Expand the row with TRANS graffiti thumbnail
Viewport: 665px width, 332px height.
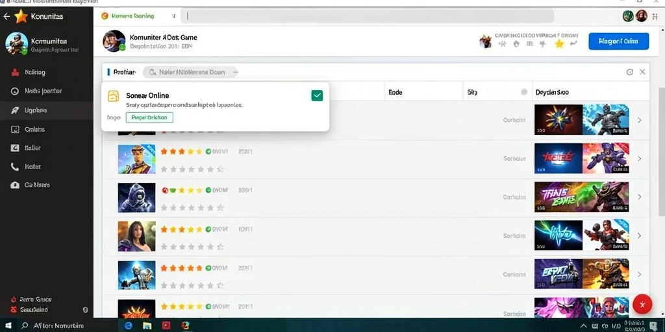[640, 197]
